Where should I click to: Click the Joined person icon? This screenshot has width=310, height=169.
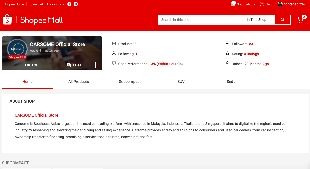[x=228, y=63]
